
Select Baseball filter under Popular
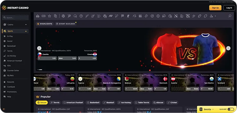click(109, 103)
